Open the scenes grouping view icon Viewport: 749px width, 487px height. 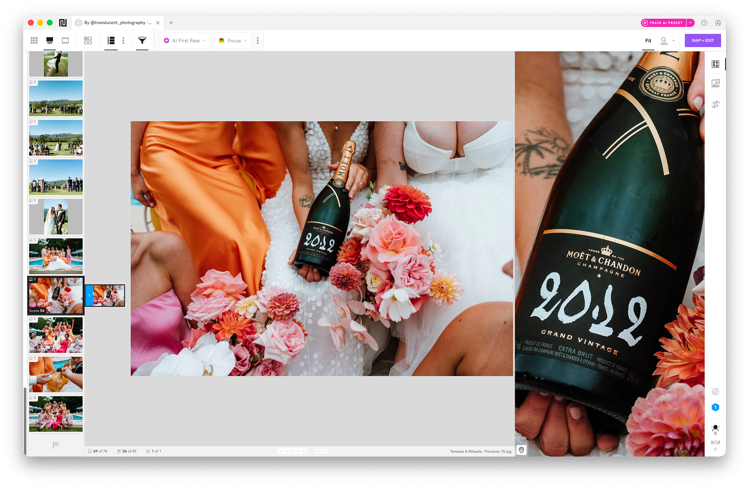coord(88,40)
